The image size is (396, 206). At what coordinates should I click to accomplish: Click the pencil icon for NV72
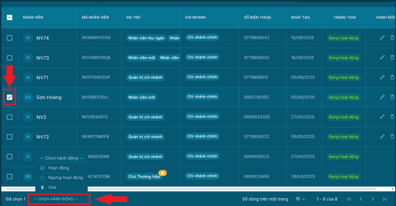click(x=382, y=136)
